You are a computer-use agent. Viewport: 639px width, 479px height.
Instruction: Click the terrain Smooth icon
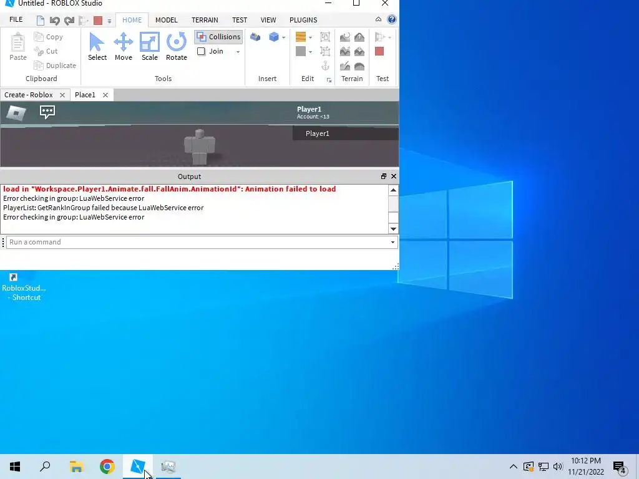coord(359,66)
